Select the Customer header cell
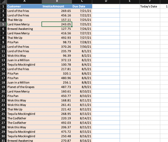 [24, 6]
